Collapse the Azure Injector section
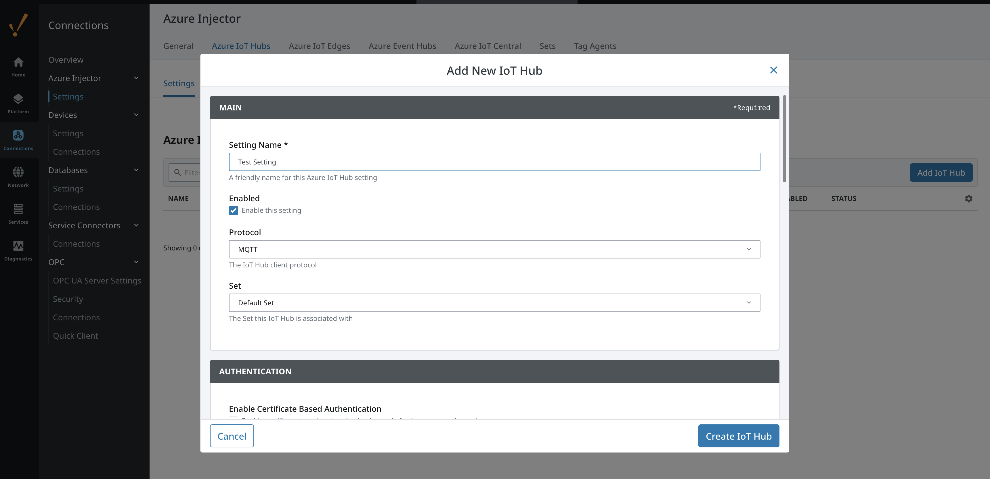The width and height of the screenshot is (990, 479). pyautogui.click(x=136, y=78)
